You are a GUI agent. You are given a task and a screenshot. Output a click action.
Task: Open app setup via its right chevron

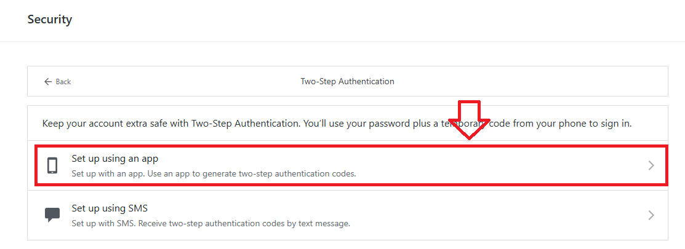tap(651, 165)
